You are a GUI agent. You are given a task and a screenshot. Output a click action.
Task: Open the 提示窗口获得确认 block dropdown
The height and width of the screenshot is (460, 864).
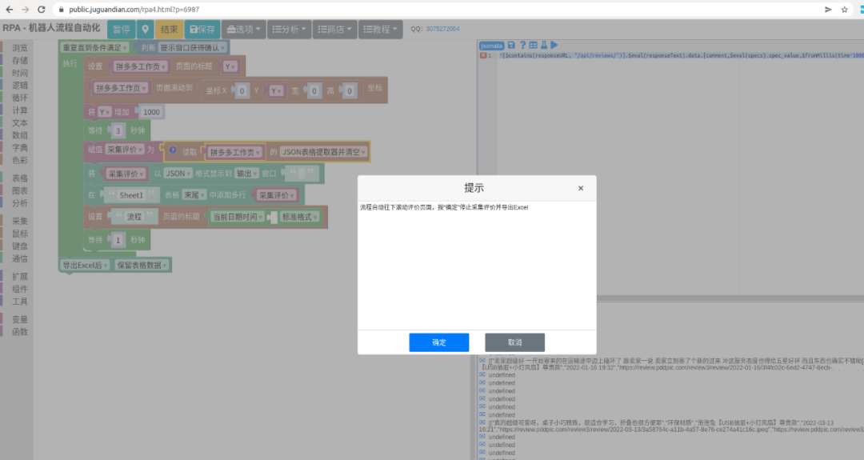(x=193, y=48)
